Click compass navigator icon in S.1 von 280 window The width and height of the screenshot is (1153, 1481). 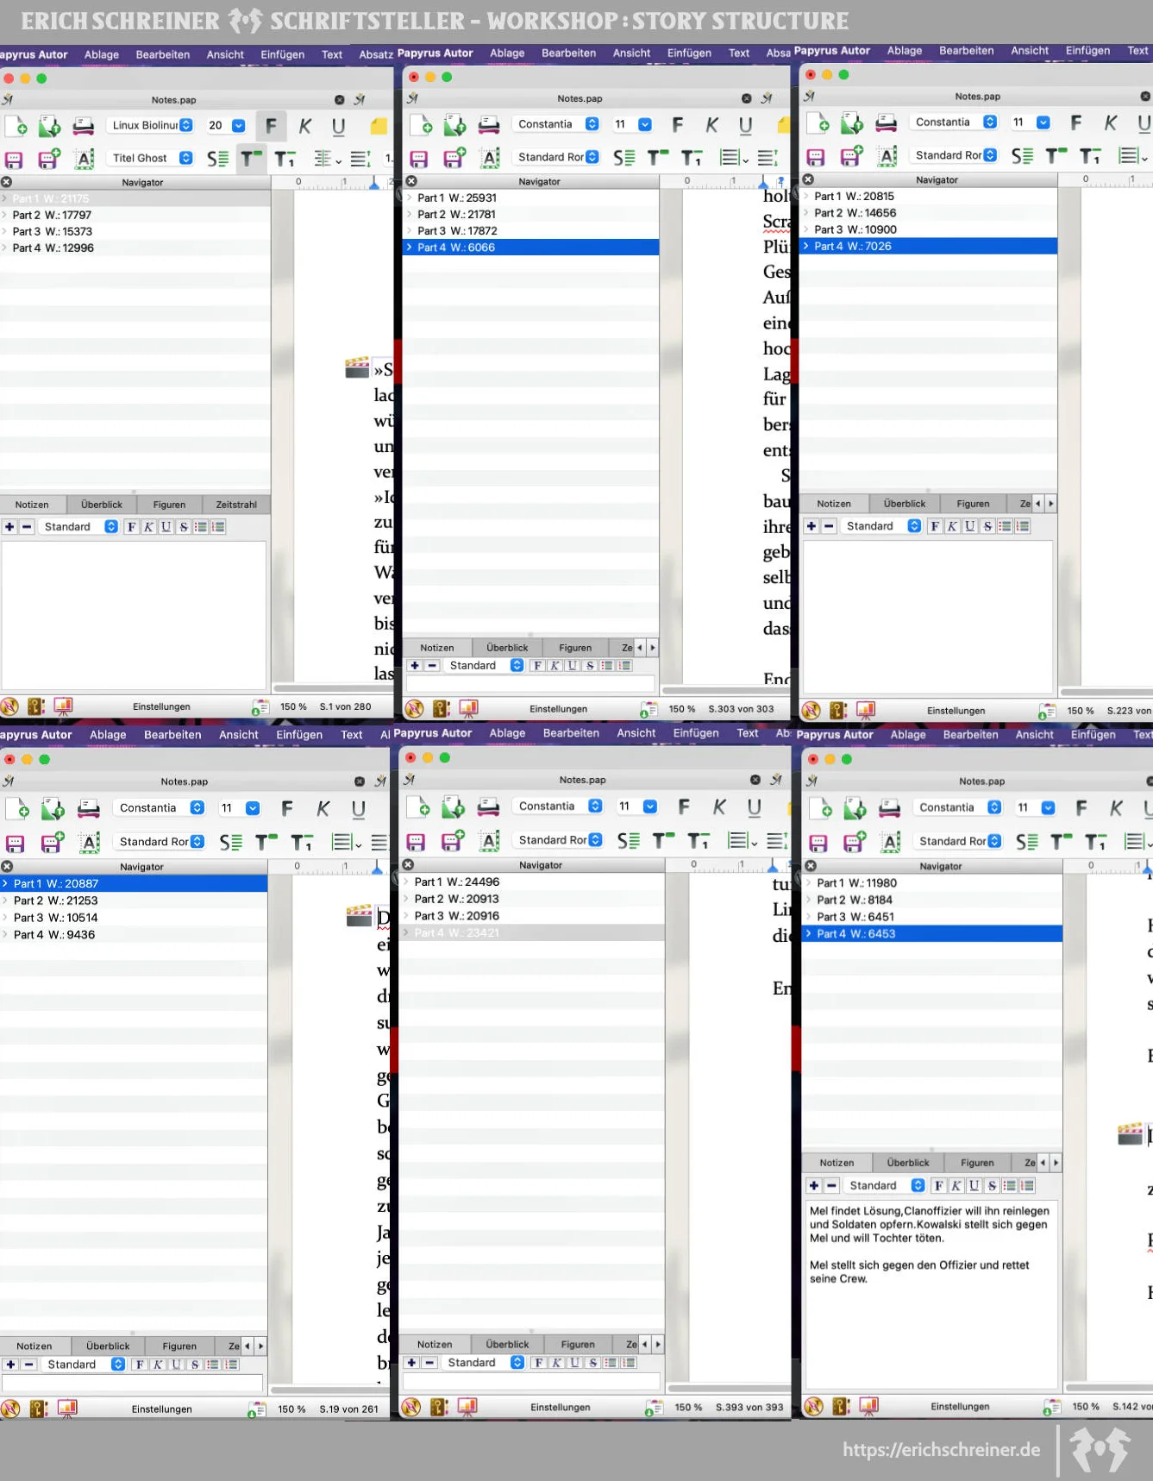[x=9, y=706]
